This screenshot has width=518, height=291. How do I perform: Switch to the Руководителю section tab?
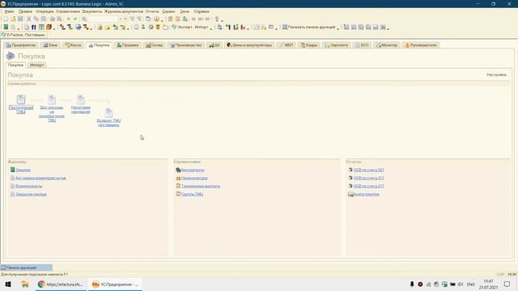click(421, 45)
